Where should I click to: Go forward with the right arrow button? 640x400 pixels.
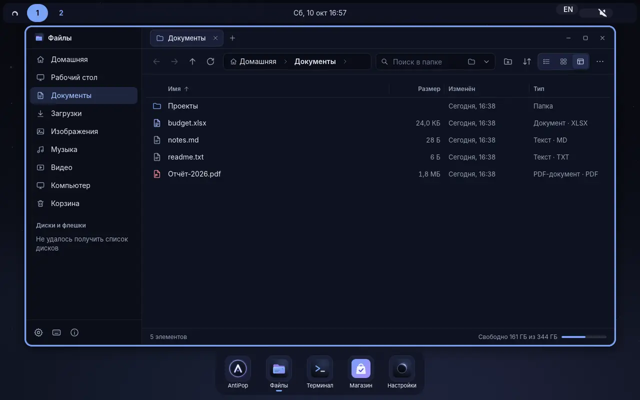(174, 61)
